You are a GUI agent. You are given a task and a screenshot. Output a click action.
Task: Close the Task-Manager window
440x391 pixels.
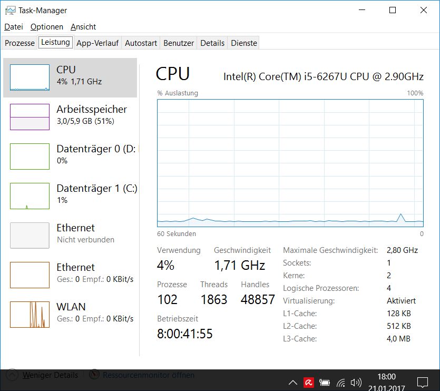click(x=424, y=10)
